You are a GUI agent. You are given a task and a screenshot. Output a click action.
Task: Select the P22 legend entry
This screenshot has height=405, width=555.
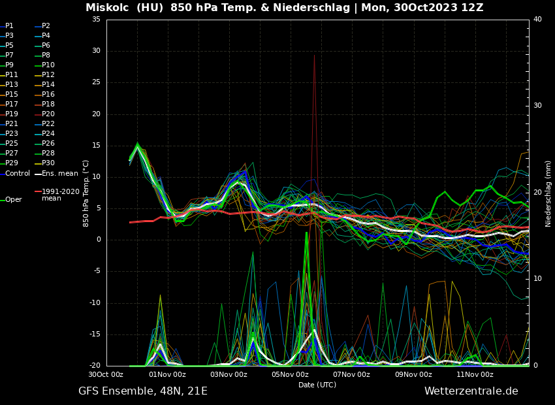tap(48, 124)
